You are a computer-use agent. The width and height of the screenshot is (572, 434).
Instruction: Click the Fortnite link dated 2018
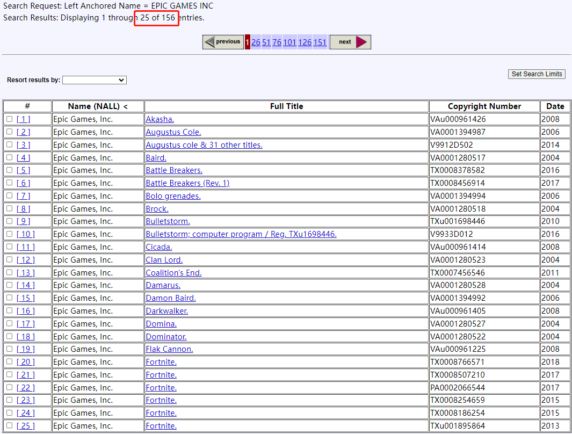(x=161, y=362)
